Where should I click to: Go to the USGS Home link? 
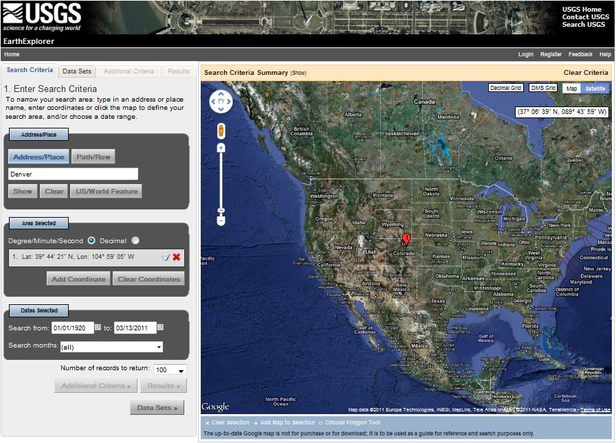pyautogui.click(x=582, y=10)
